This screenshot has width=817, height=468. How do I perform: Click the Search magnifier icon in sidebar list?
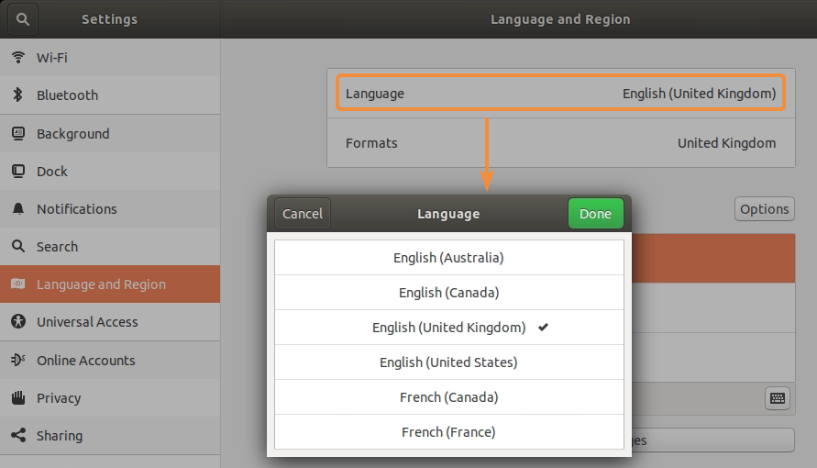(18, 246)
